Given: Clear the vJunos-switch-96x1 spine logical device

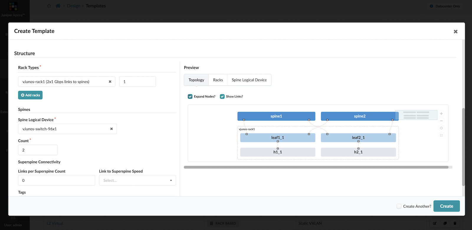Looking at the screenshot, I should point(112,129).
